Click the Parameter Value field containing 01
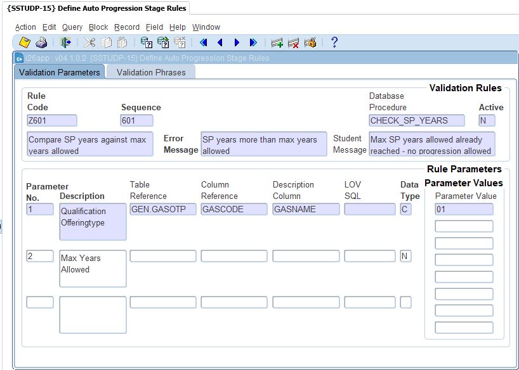 (463, 210)
